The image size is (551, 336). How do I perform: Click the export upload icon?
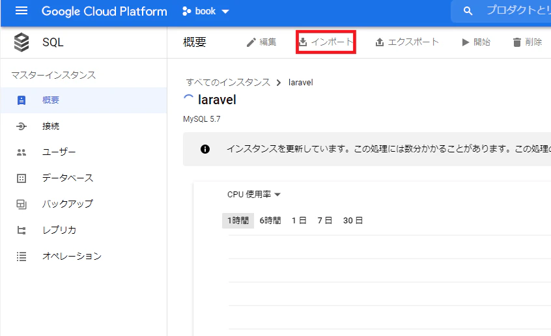pos(380,42)
